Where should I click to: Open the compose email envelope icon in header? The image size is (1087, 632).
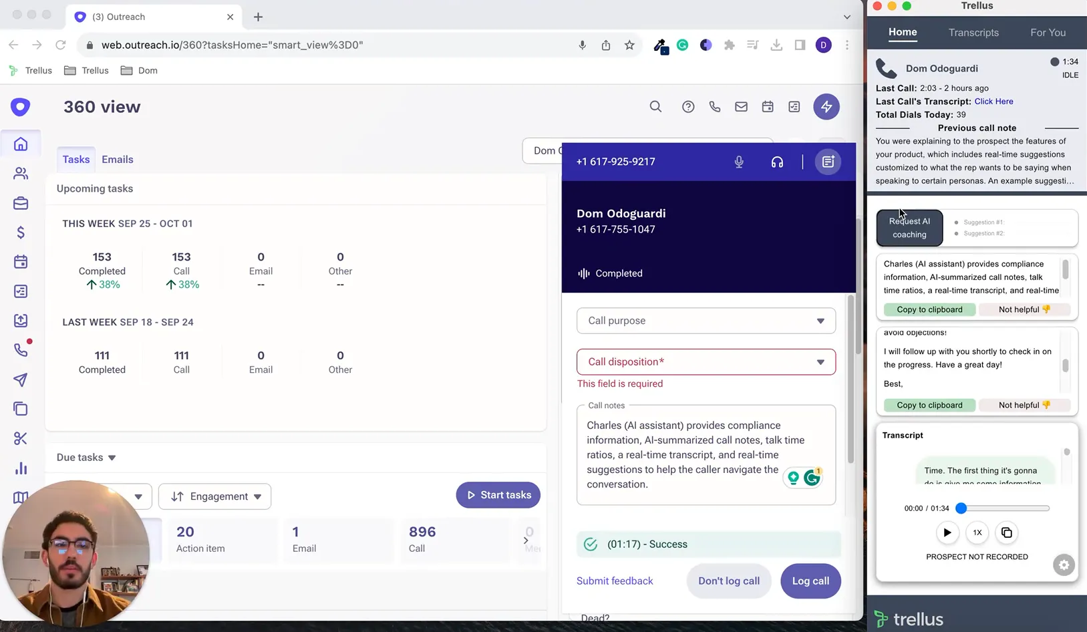point(741,107)
